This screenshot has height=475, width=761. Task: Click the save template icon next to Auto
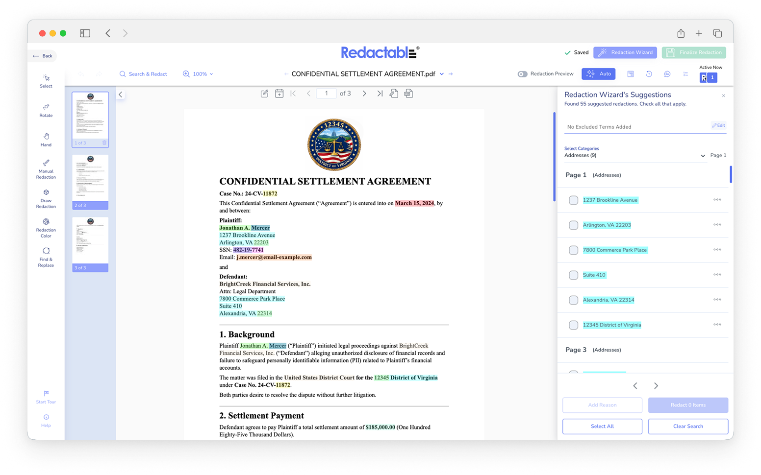631,74
